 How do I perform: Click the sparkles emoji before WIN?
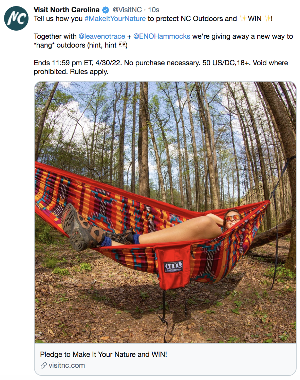coord(243,18)
